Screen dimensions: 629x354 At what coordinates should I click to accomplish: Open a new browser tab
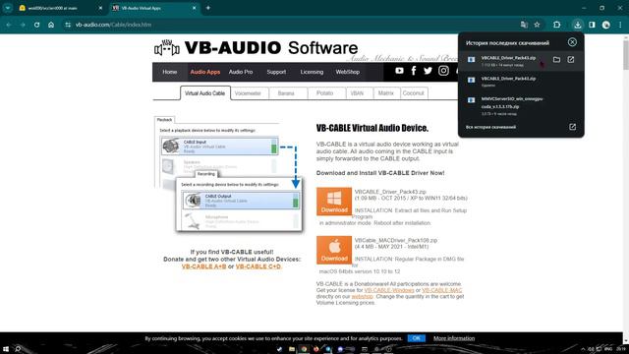pyautogui.click(x=208, y=8)
